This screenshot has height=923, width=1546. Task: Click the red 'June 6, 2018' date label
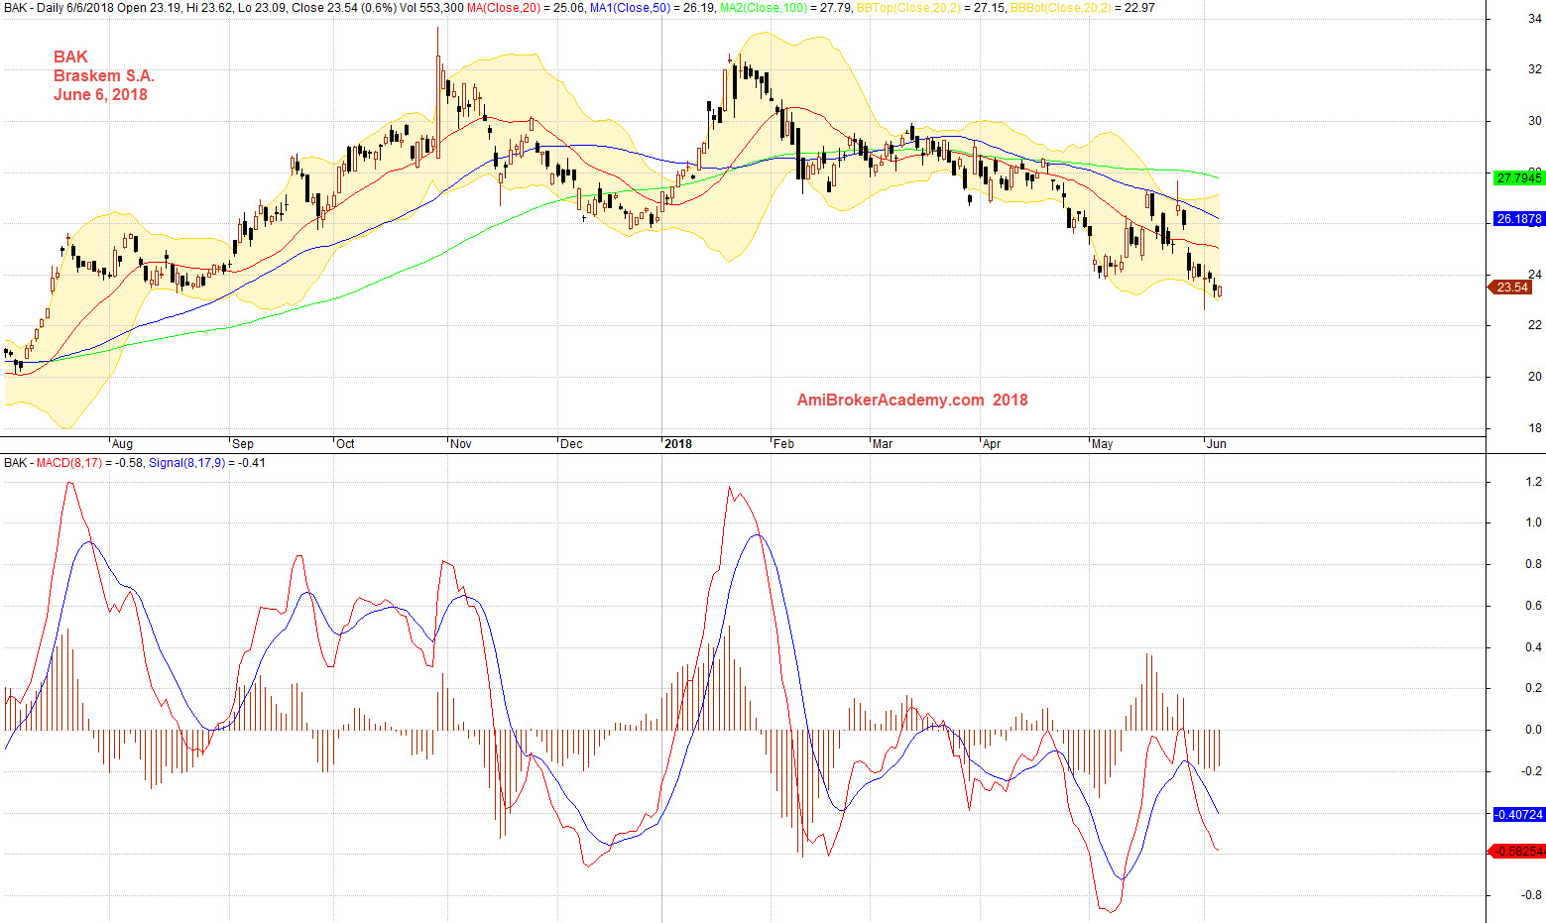point(100,94)
